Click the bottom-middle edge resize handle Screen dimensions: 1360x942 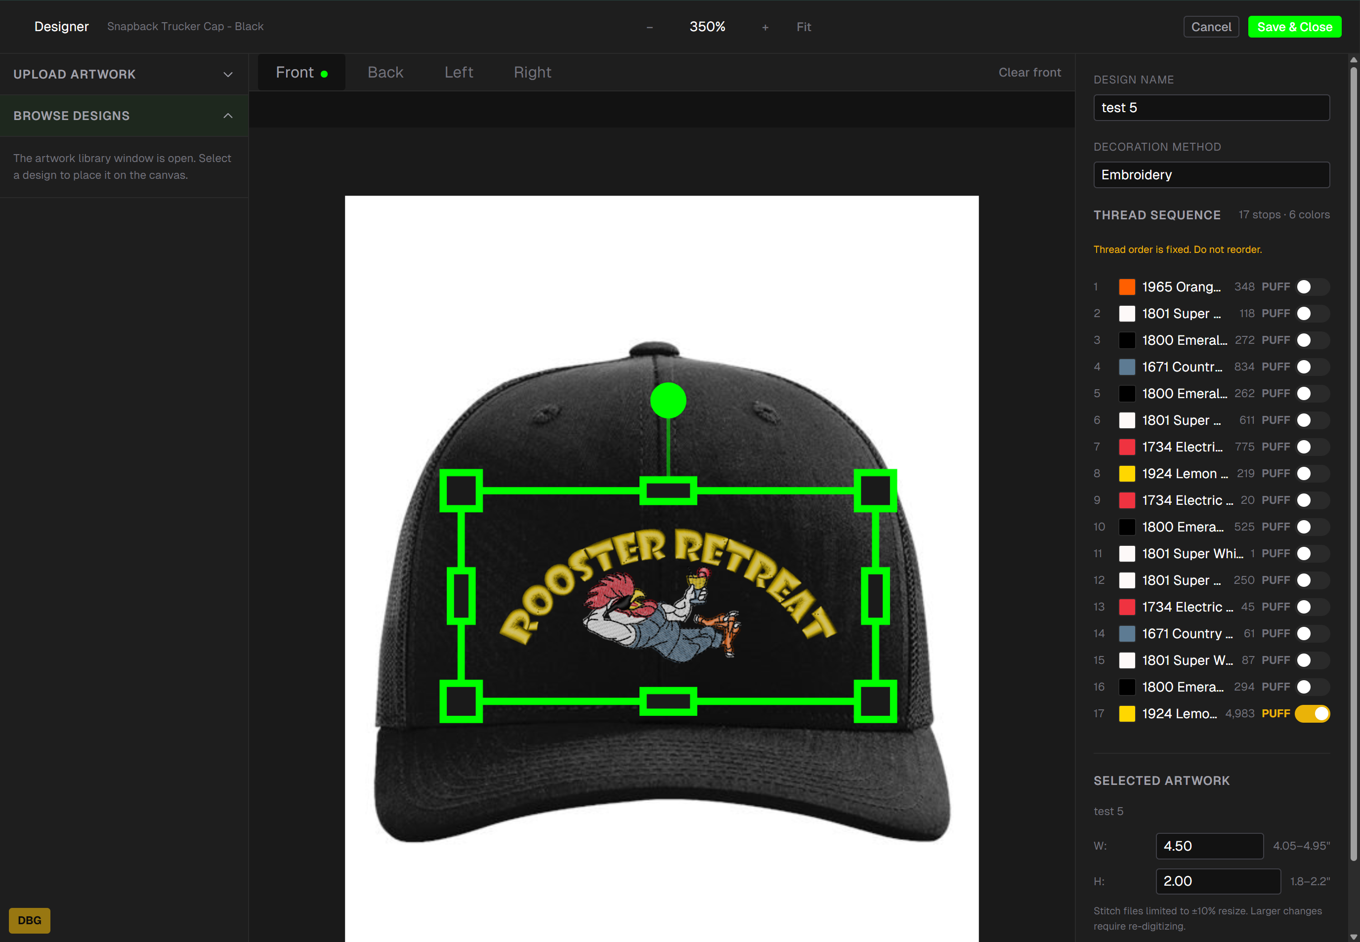pos(668,701)
